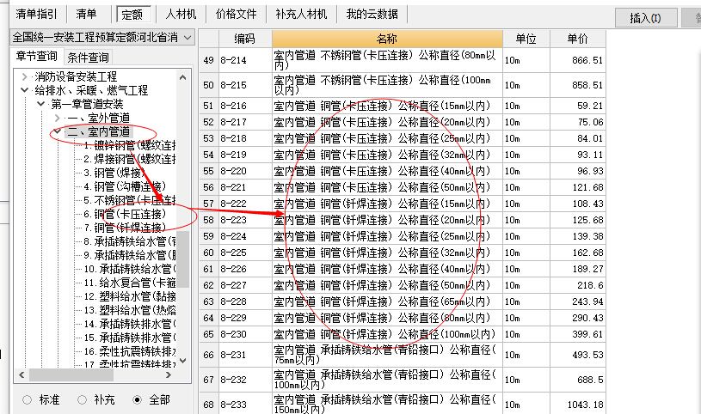
Task: Select tree item 13.塑料给水管(热熔)
Action: pyautogui.click(x=130, y=310)
